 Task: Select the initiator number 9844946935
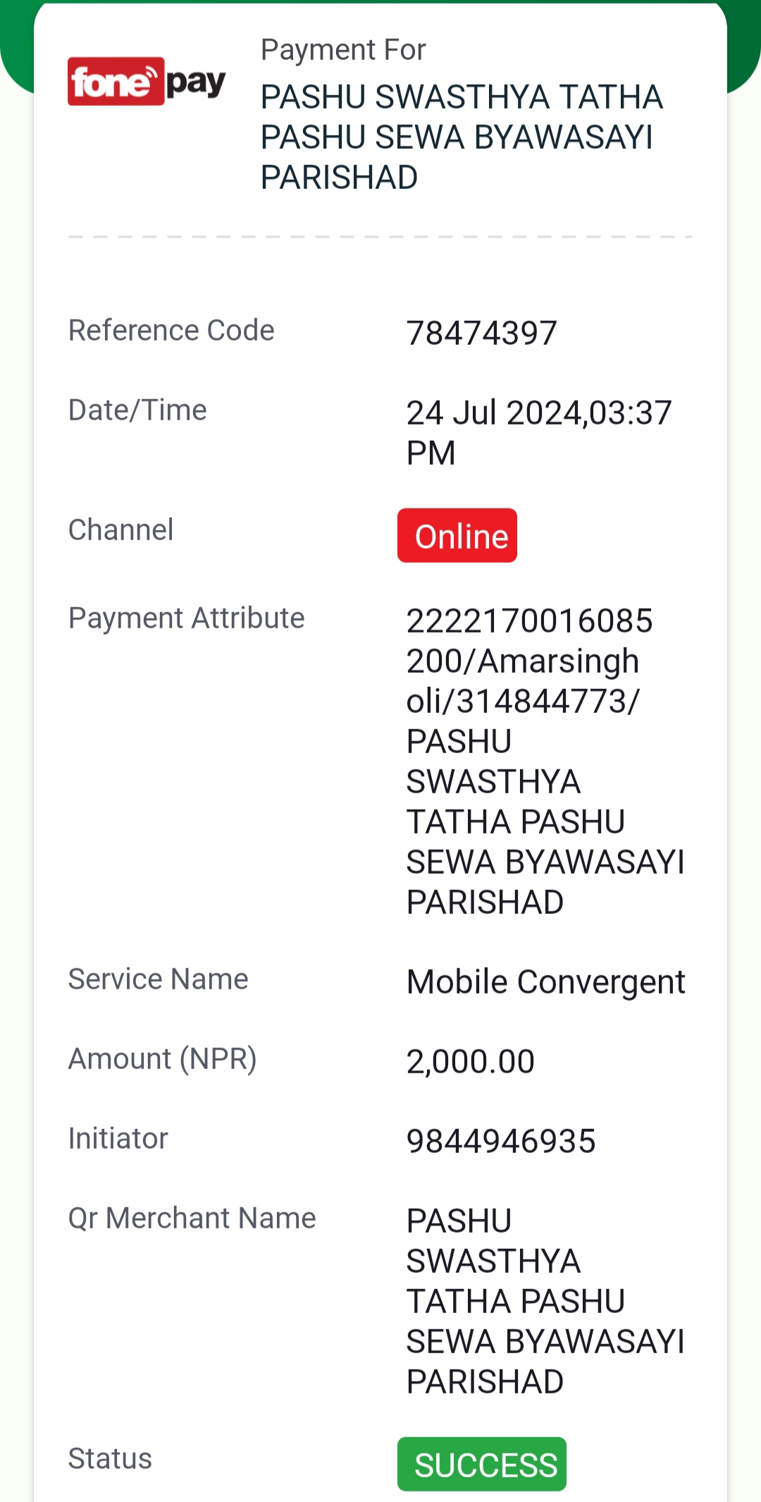pos(501,1141)
